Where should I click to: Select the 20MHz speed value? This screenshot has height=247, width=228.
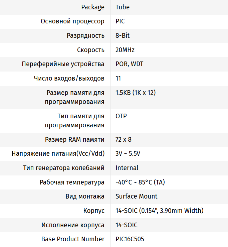[125, 50]
